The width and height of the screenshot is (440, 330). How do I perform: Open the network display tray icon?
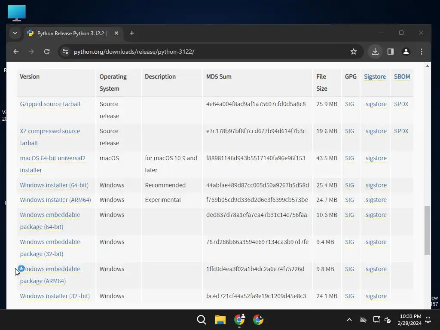376,320
